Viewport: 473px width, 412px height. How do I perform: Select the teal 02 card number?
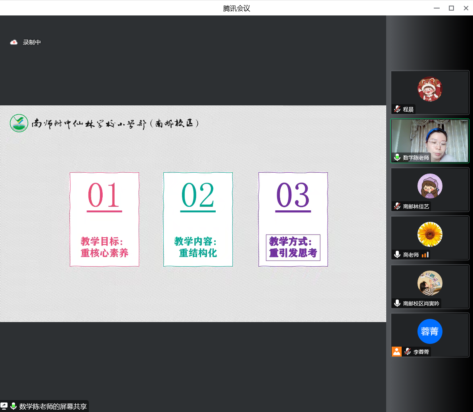pyautogui.click(x=198, y=196)
